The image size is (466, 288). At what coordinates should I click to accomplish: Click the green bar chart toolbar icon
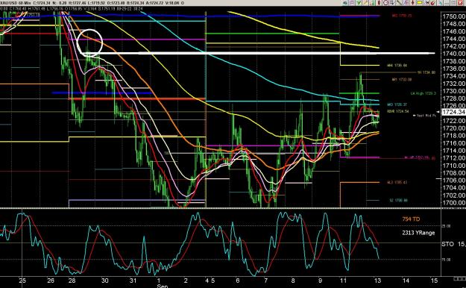[372, 3]
